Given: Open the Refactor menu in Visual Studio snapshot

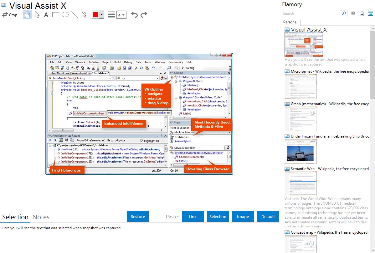Looking at the screenshot, I should [x=94, y=62].
